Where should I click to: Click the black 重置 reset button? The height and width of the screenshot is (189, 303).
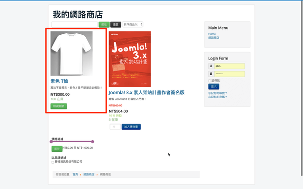(x=116, y=25)
